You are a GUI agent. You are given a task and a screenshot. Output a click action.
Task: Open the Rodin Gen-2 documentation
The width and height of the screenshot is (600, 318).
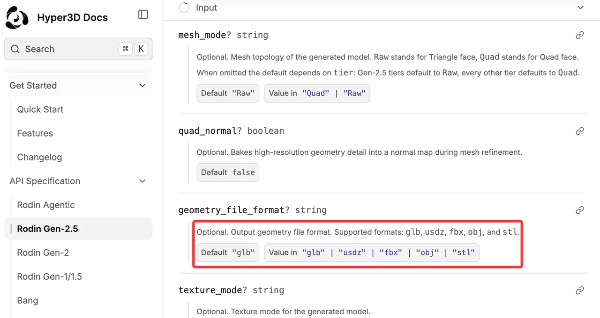point(43,253)
